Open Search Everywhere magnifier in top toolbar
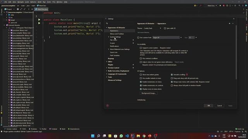Viewport: 248px width, 139px height. coord(239,5)
